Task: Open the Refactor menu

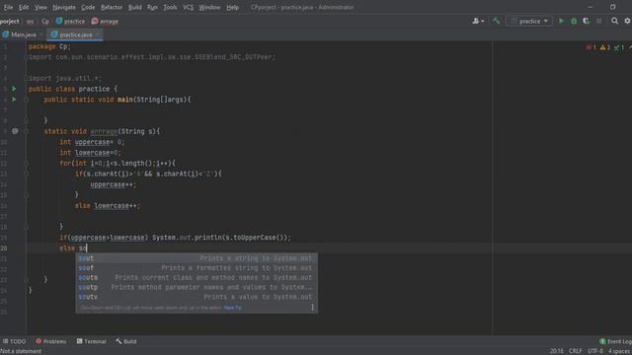Action: [x=112, y=7]
